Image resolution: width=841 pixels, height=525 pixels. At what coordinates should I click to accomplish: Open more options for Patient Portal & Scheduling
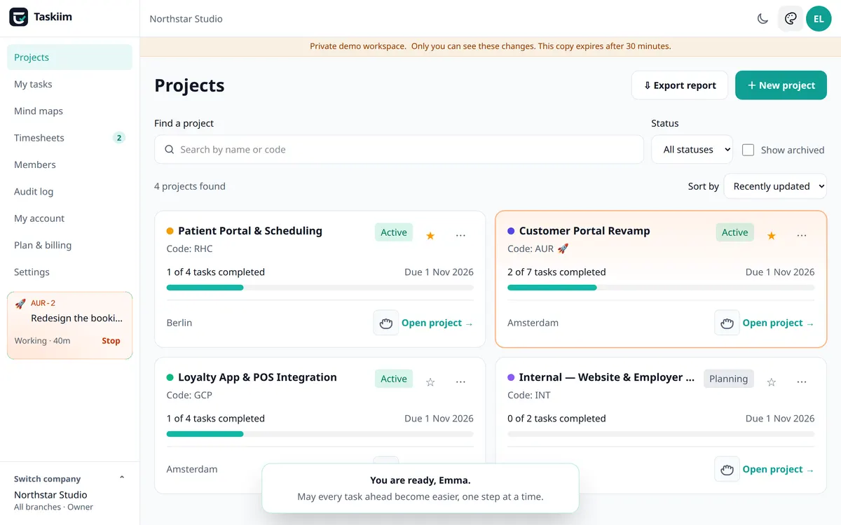pos(460,236)
